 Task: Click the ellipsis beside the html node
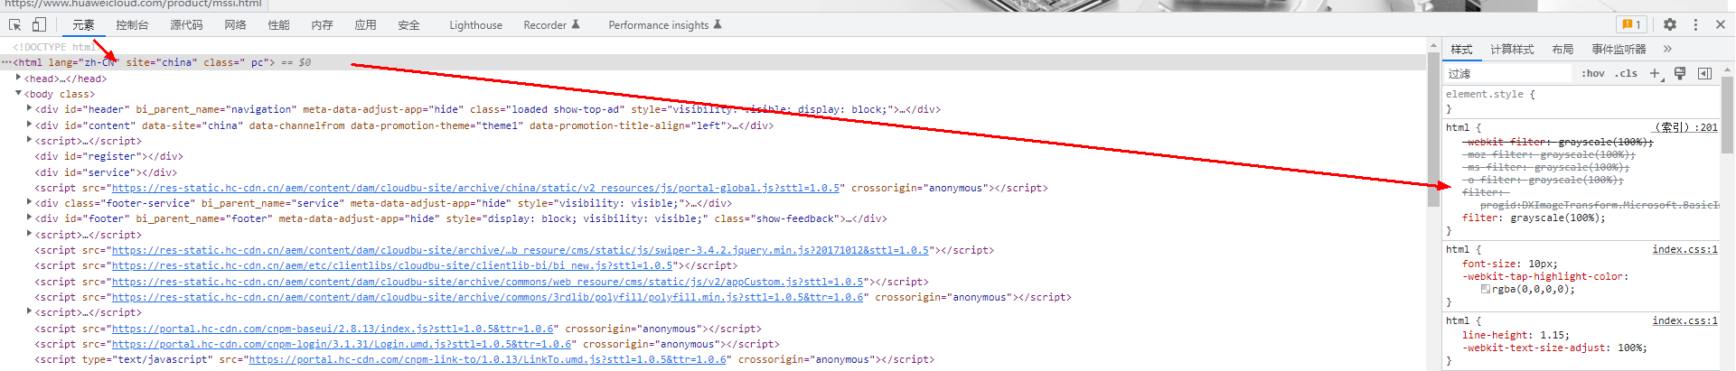click(6, 62)
